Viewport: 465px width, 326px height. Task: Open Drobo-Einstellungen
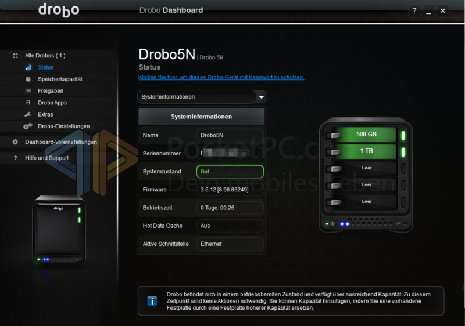pyautogui.click(x=66, y=126)
